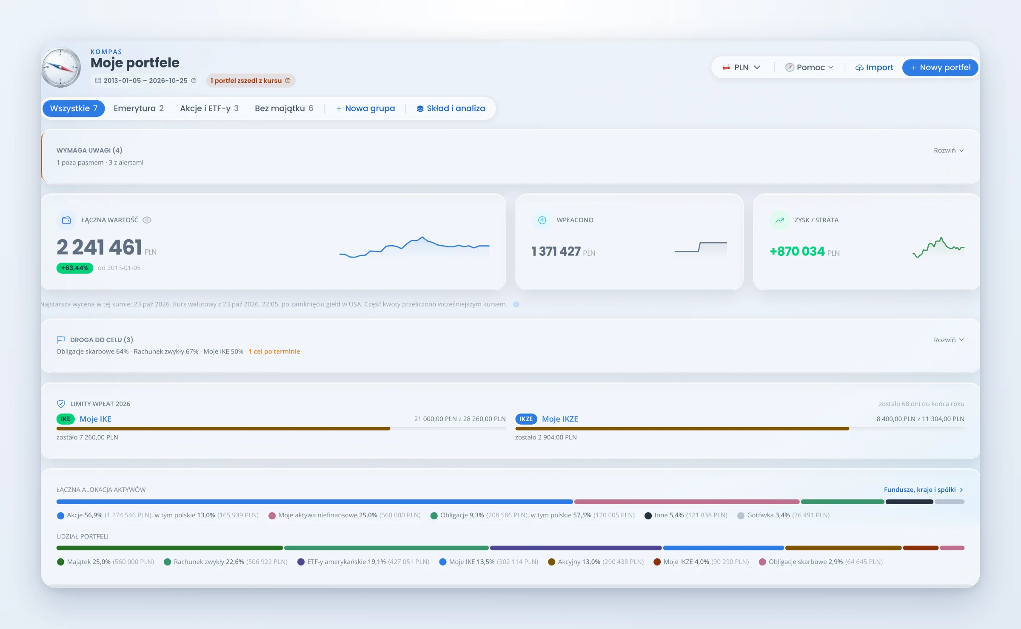Click the Moje IKE limit progress bar
Screen dimensions: 1021x629
(x=281, y=429)
